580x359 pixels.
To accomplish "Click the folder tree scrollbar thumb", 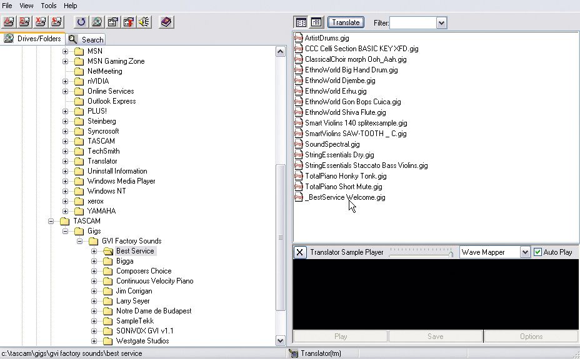I will click(281, 237).
